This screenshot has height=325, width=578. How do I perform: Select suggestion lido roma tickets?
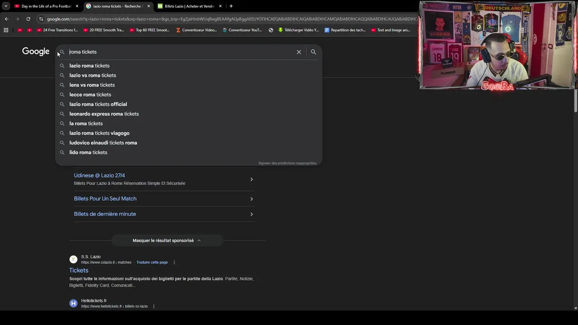188,153
